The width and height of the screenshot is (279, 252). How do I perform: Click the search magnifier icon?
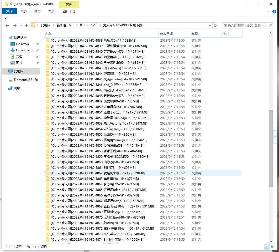270,25
